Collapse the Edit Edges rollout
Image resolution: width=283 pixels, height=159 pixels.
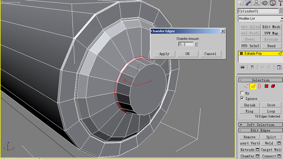click(x=260, y=130)
